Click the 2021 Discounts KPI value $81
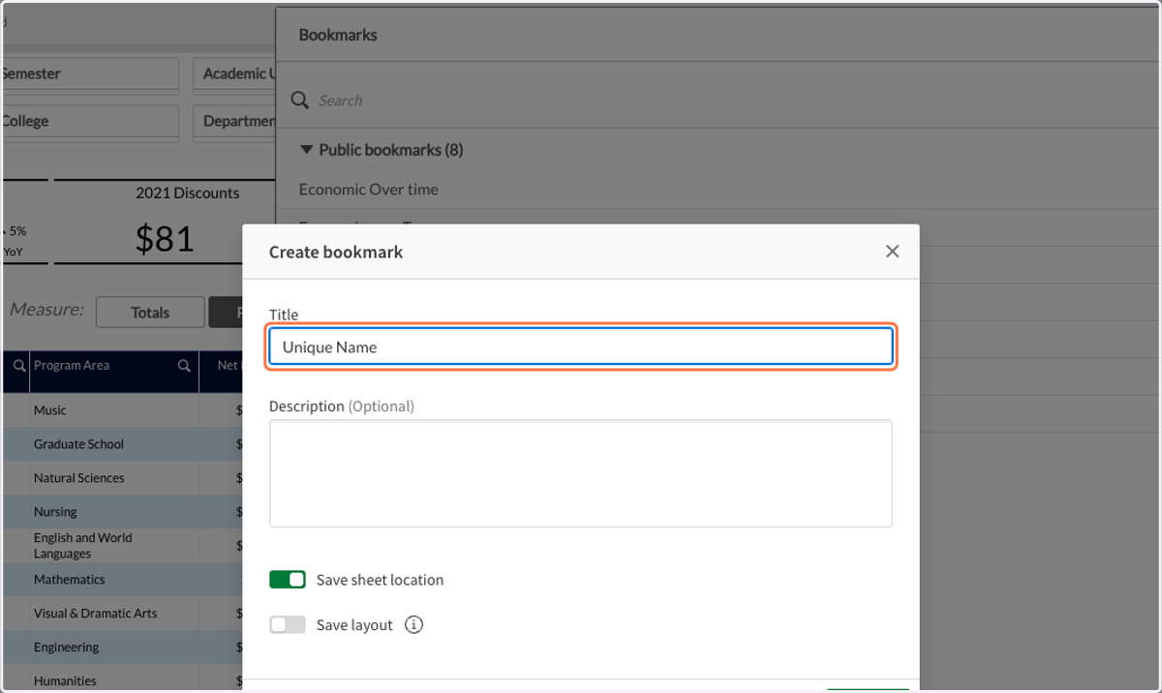The image size is (1162, 693). [165, 239]
